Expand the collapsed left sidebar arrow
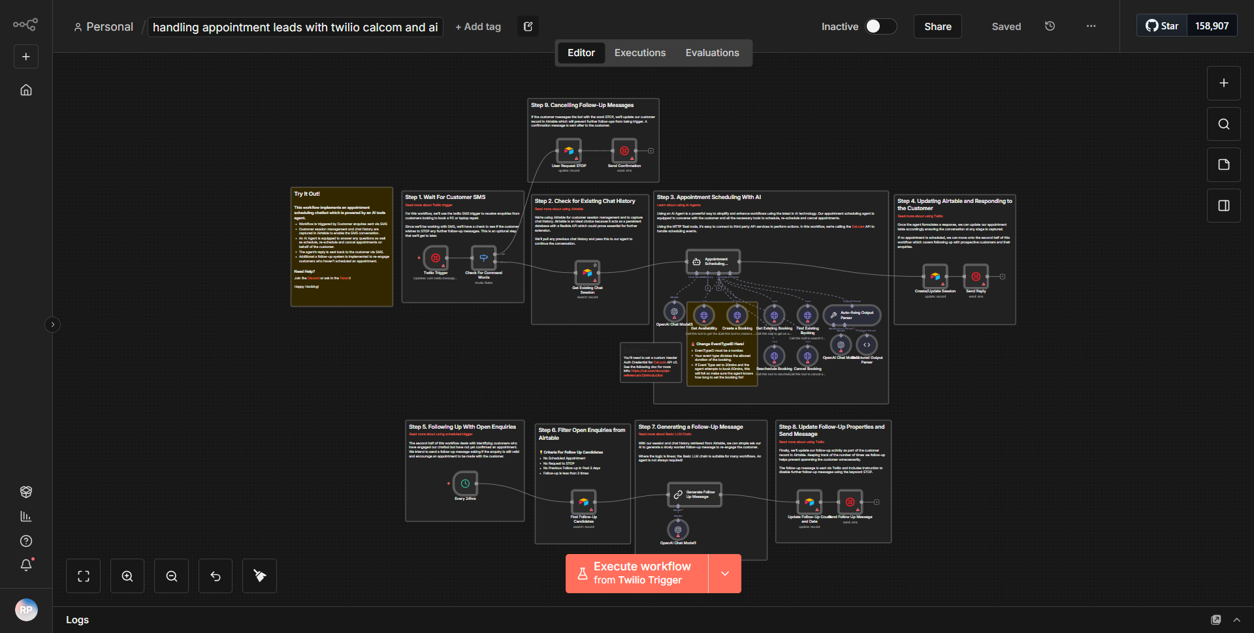Viewport: 1254px width, 633px height. pyautogui.click(x=52, y=324)
